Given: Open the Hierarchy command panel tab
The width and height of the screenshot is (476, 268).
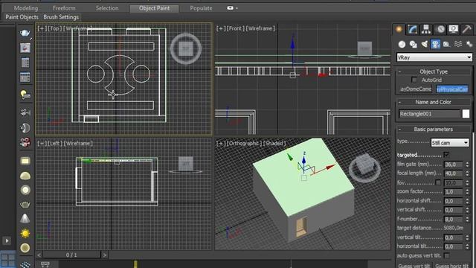Looking at the screenshot, I should click(x=426, y=29).
